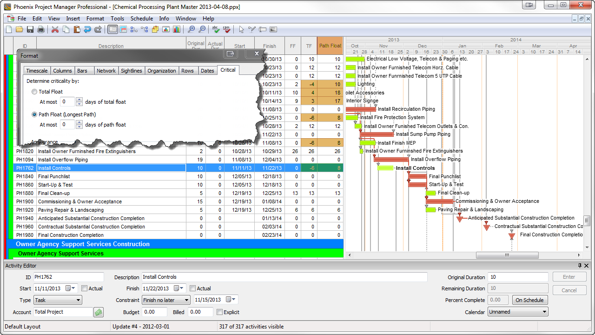Open a project with the folder icon
The image size is (595, 335).
point(19,29)
